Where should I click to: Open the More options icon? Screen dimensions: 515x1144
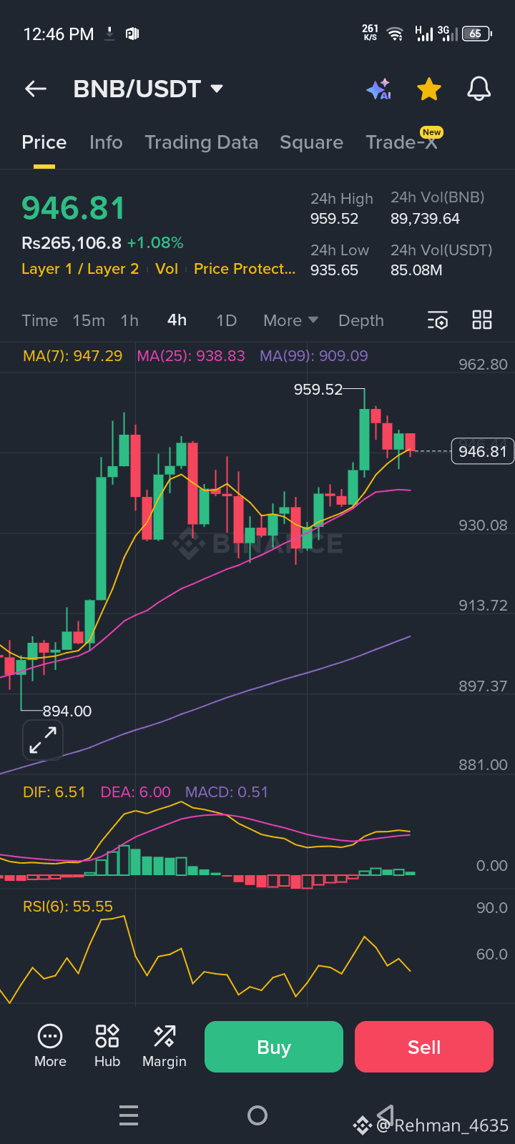[x=50, y=1045]
